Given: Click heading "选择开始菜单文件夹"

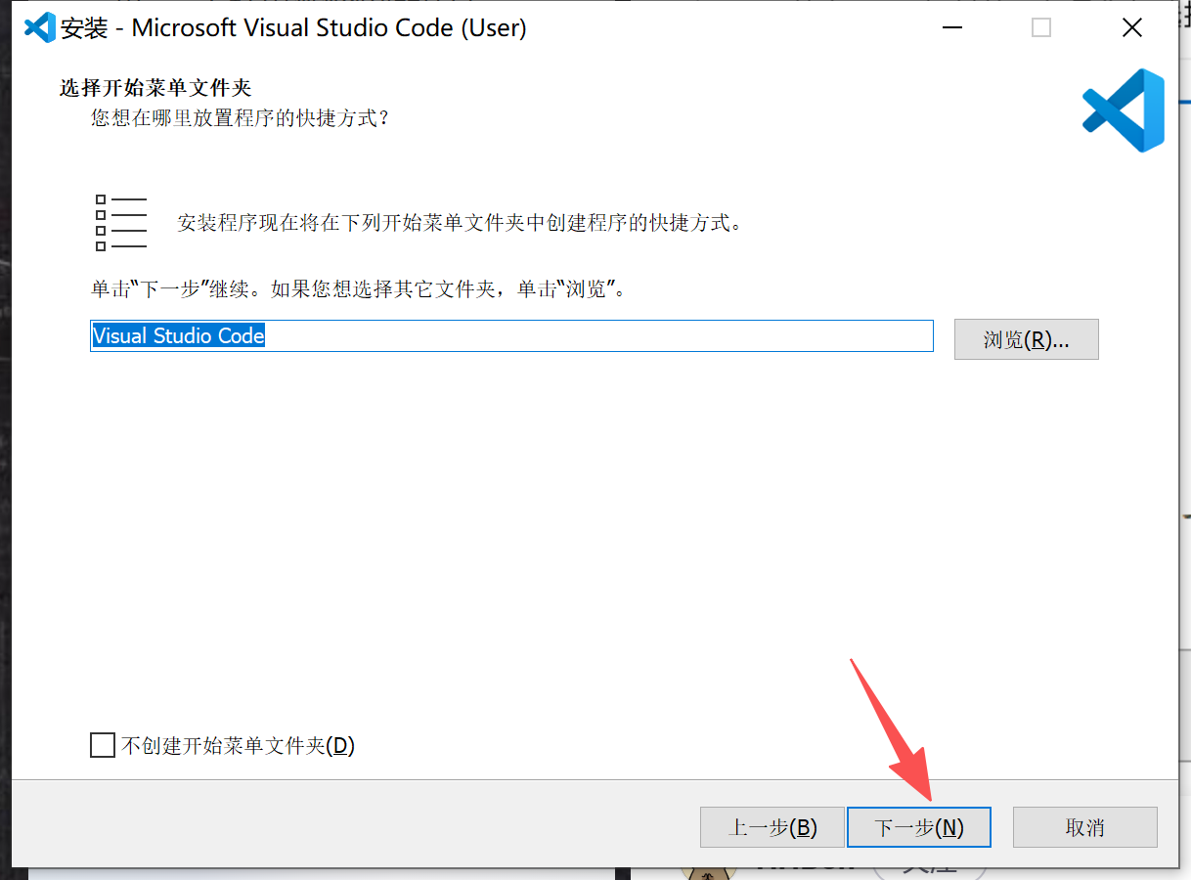Looking at the screenshot, I should (156, 88).
